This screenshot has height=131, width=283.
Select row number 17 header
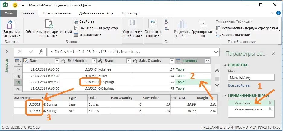[x=18, y=69]
